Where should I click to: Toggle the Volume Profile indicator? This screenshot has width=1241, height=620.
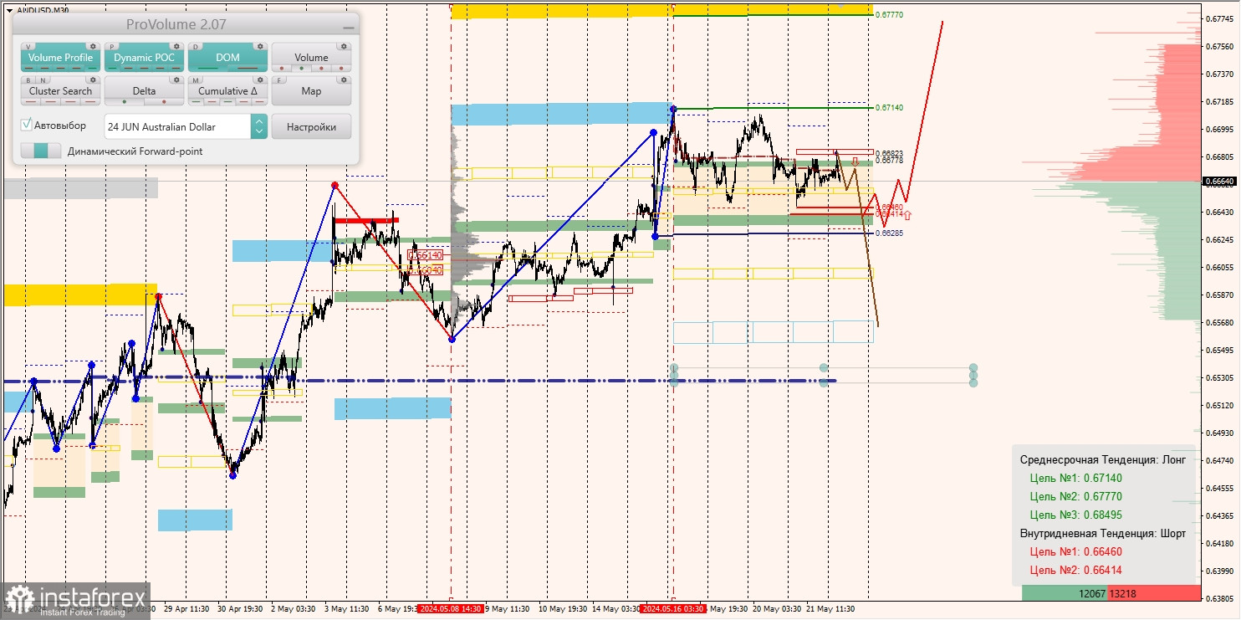point(60,57)
